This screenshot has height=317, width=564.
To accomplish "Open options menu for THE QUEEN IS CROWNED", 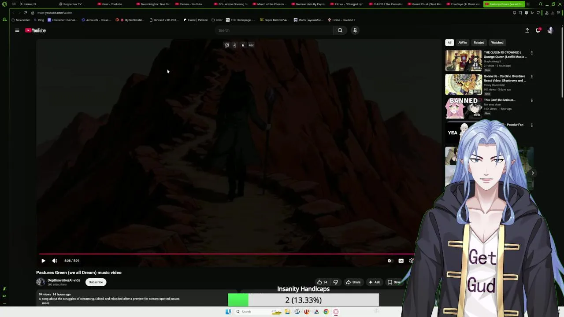I will coord(532,53).
